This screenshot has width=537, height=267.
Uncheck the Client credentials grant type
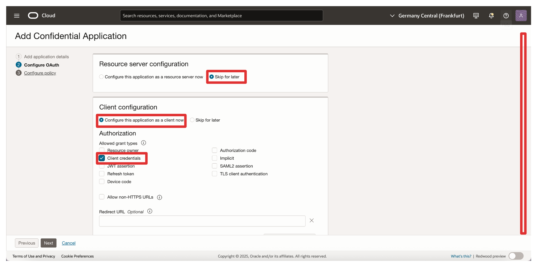(102, 158)
